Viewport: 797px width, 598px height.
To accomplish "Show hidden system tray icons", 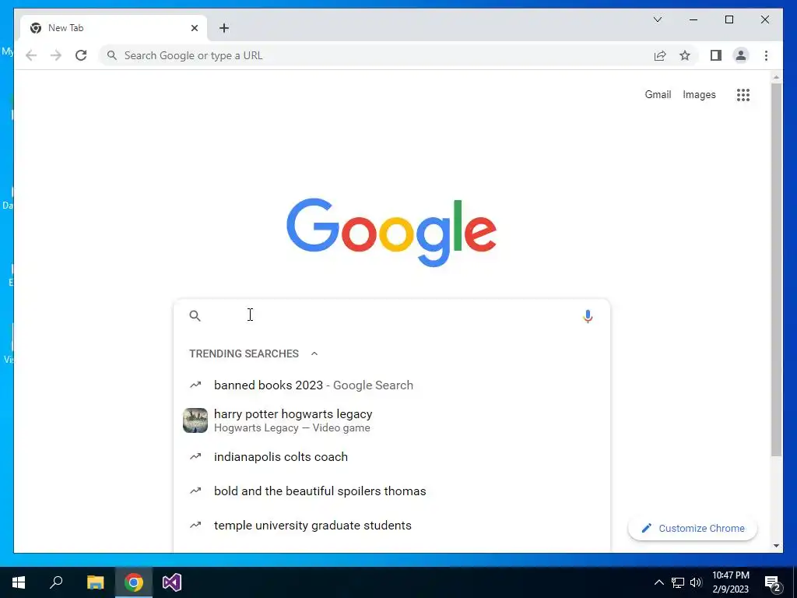I will coord(658,582).
